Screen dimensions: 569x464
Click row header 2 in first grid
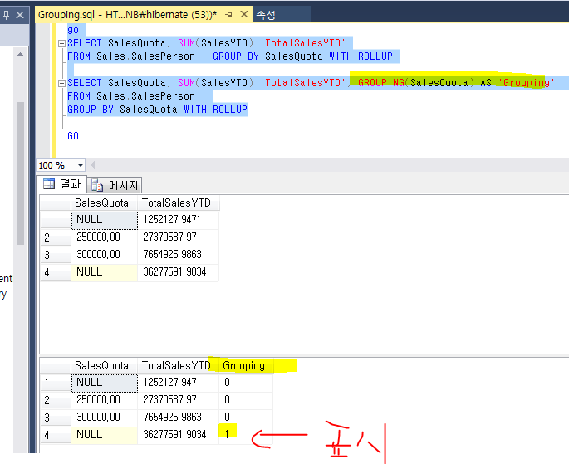[x=56, y=237]
